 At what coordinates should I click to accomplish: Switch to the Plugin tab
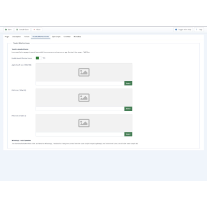(x=7, y=37)
